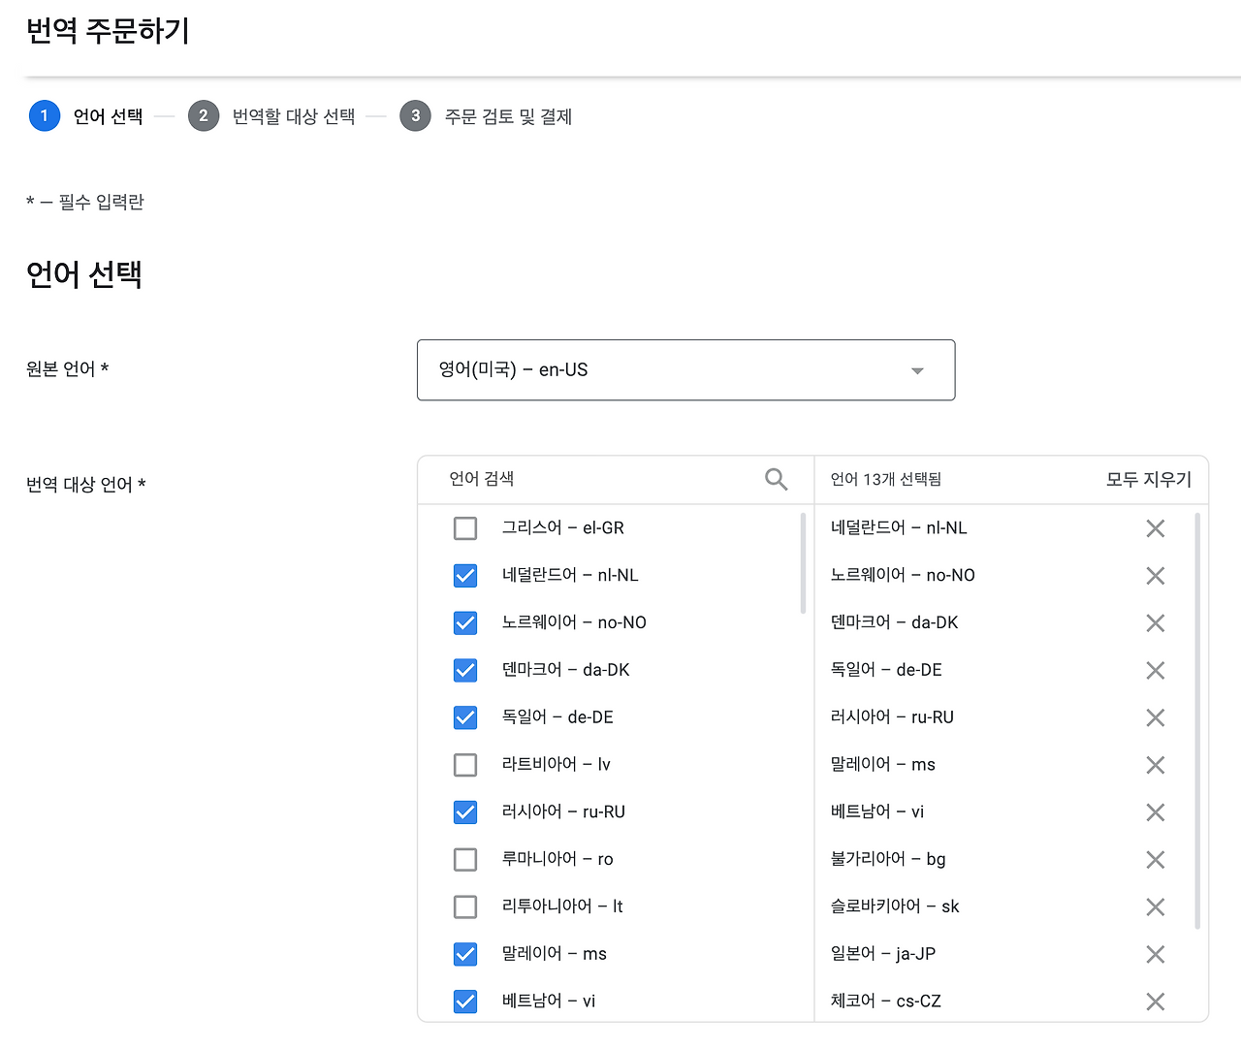1241x1049 pixels.
Task: Uncheck the 노르웨이어 – no-NO checkbox
Action: (465, 623)
